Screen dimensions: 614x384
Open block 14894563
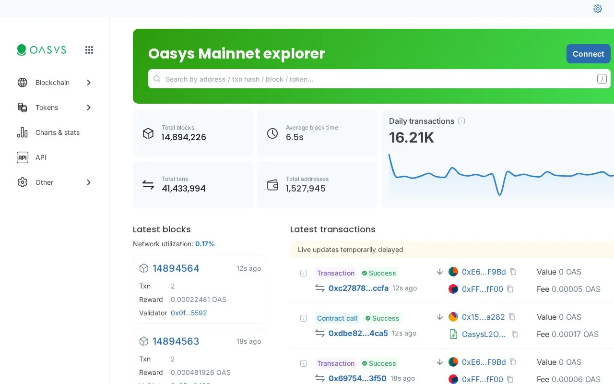coord(176,341)
